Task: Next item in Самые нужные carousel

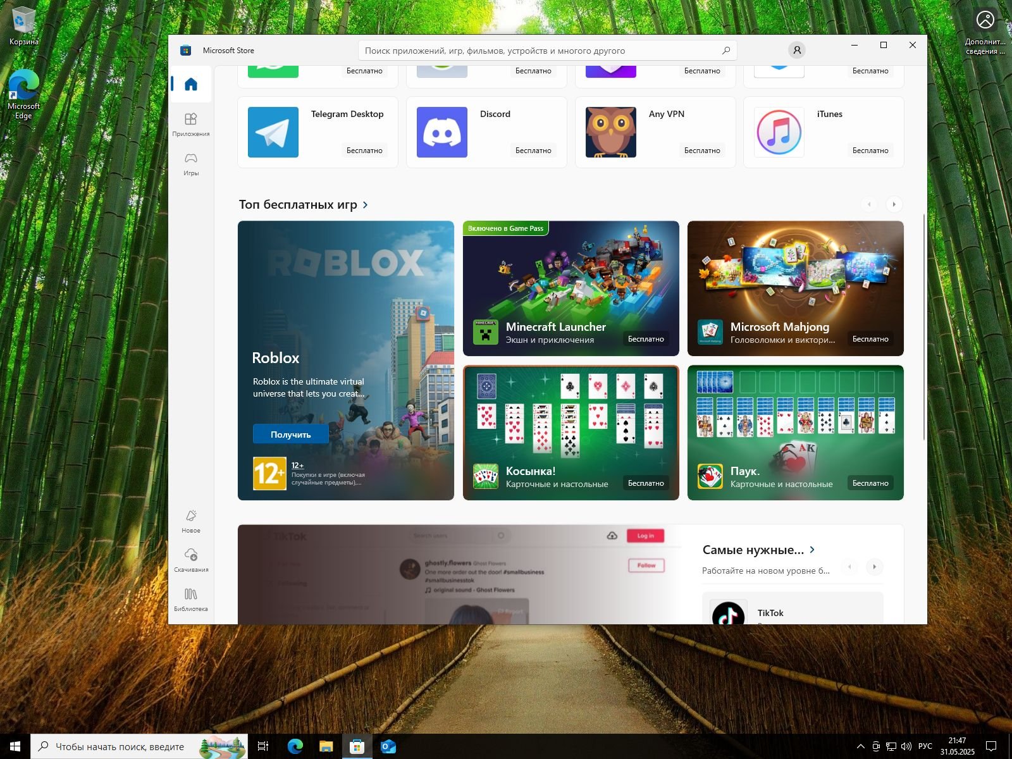Action: 874,567
